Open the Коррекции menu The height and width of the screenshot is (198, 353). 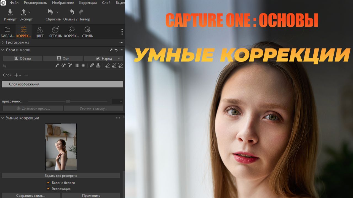[x=88, y=3]
